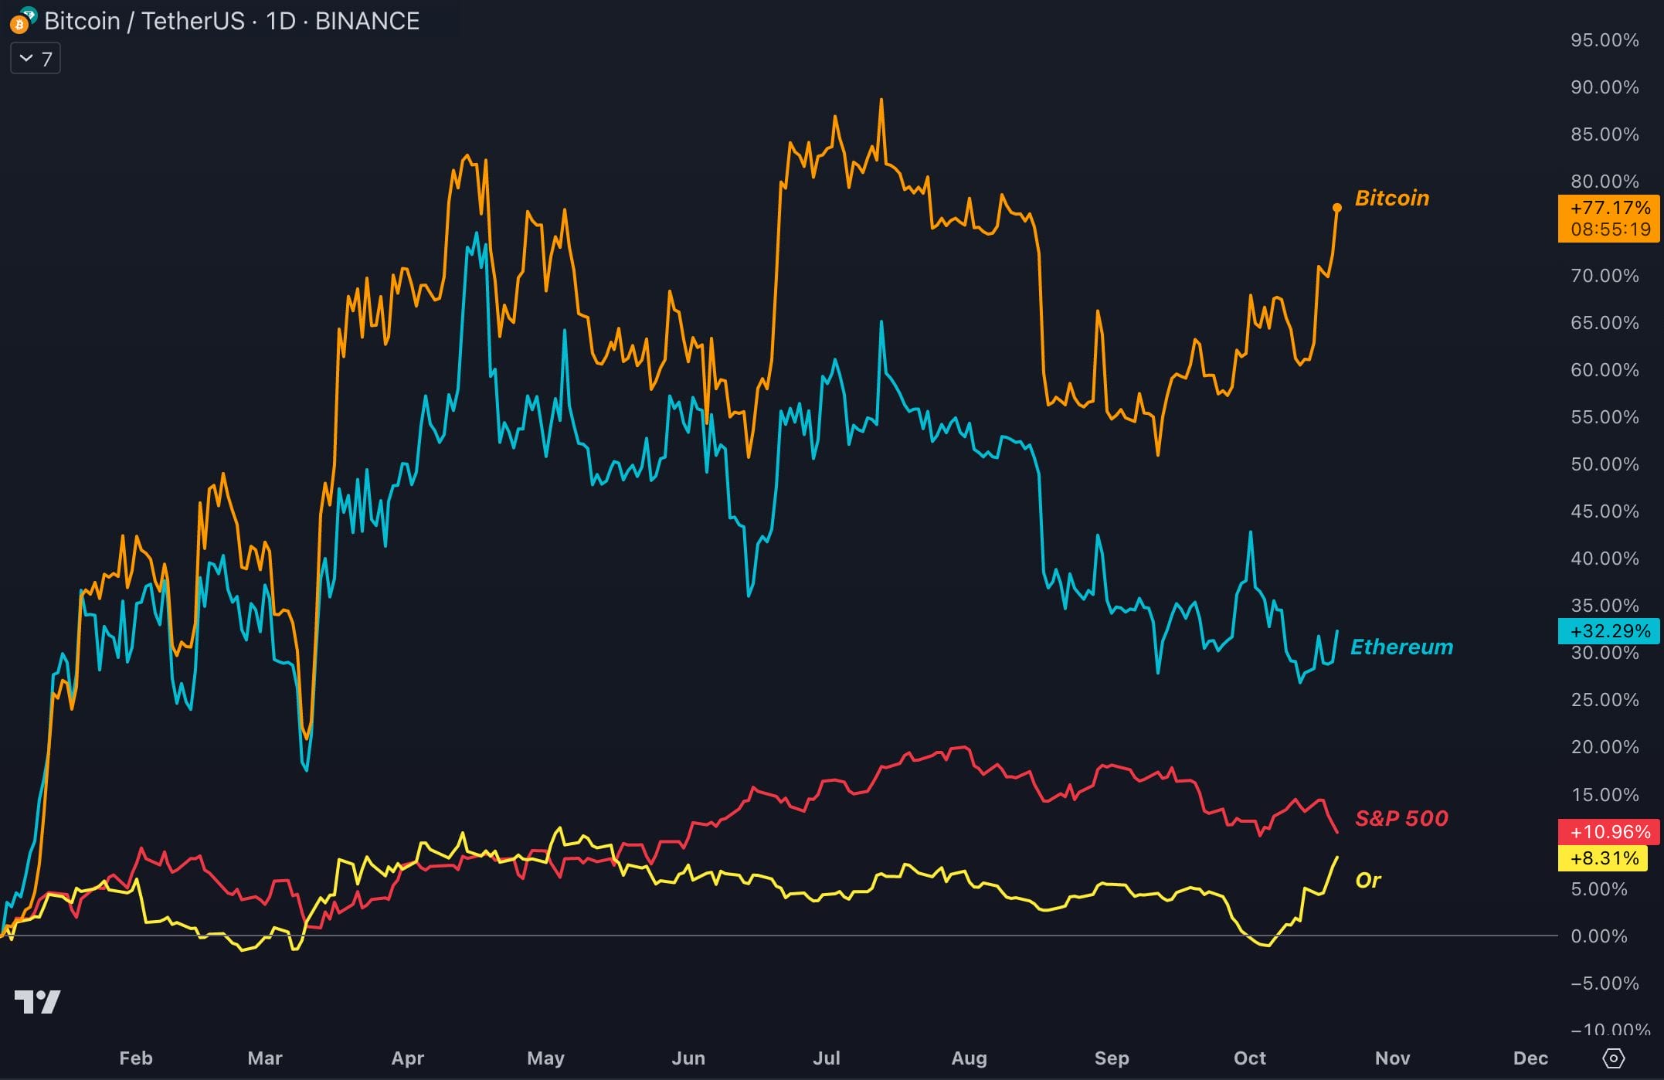
Task: Open chart settings gear icon
Action: [1614, 1058]
